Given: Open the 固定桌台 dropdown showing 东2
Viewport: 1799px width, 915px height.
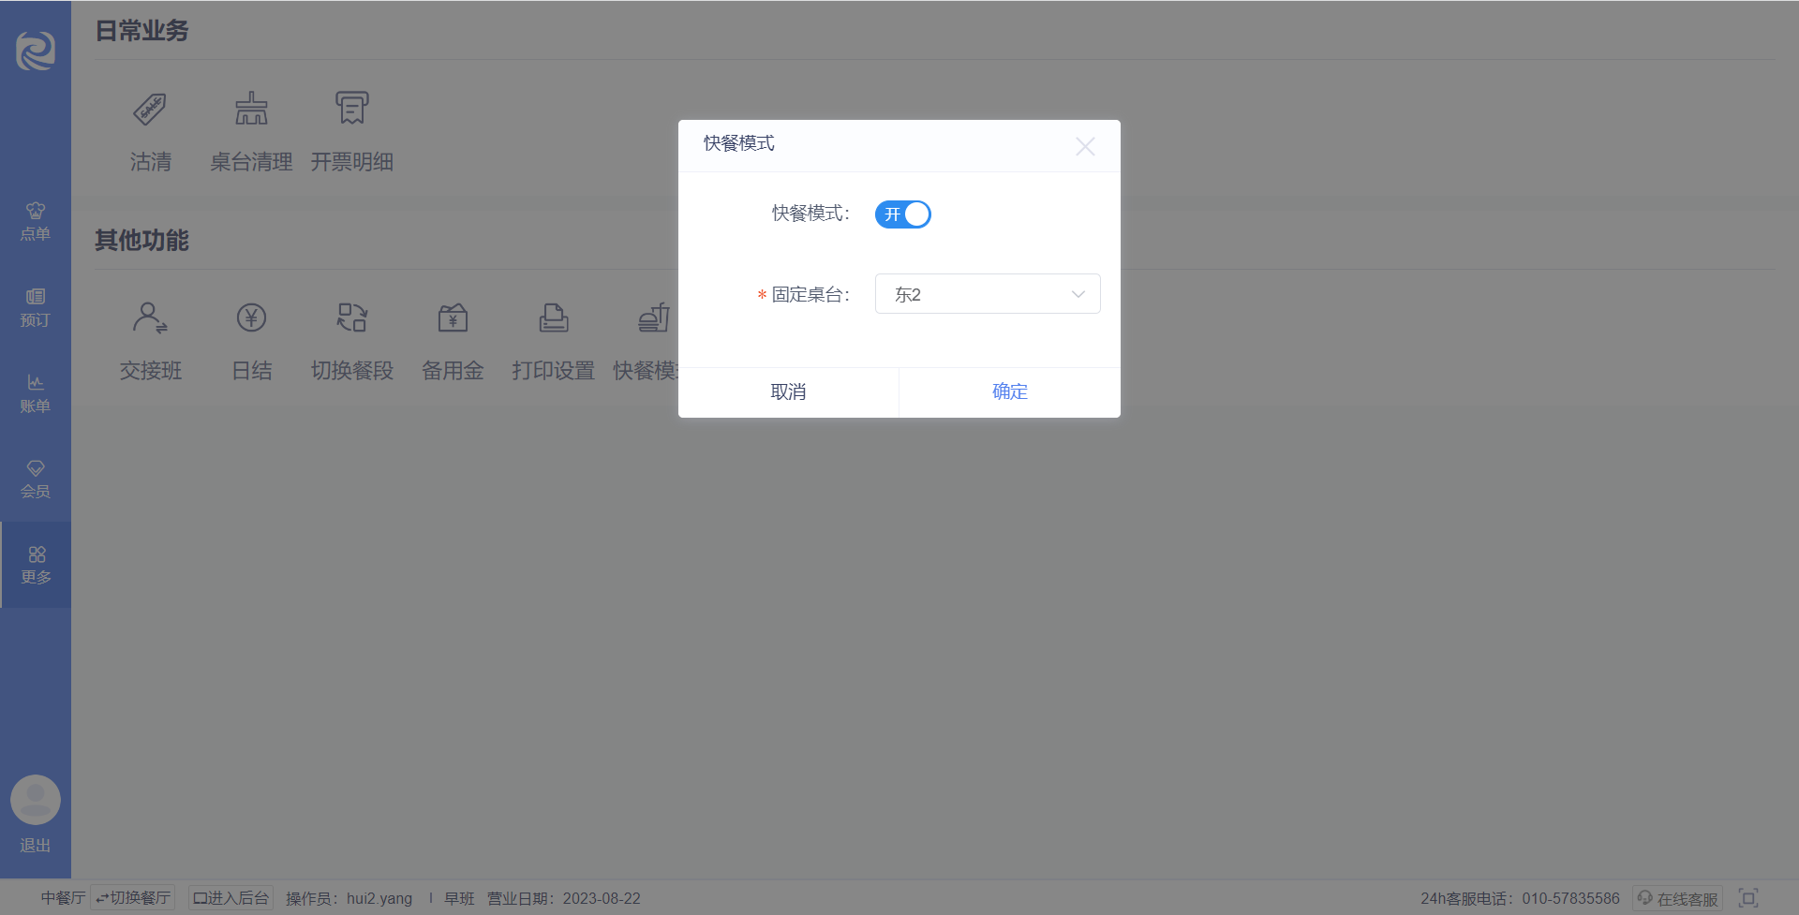Looking at the screenshot, I should pyautogui.click(x=988, y=294).
